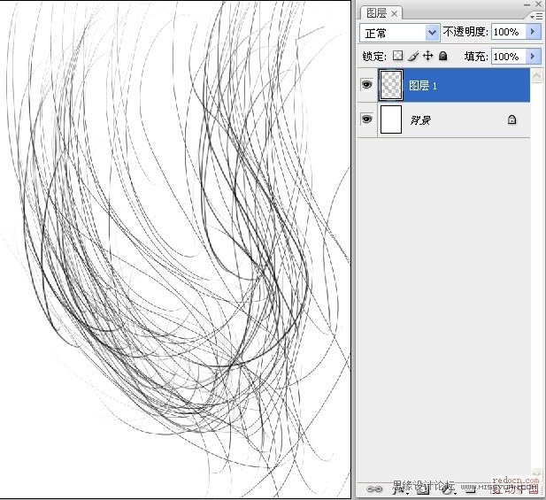Lock all layer attributes with padlock icon
Image resolution: width=546 pixels, height=500 pixels.
pos(443,56)
